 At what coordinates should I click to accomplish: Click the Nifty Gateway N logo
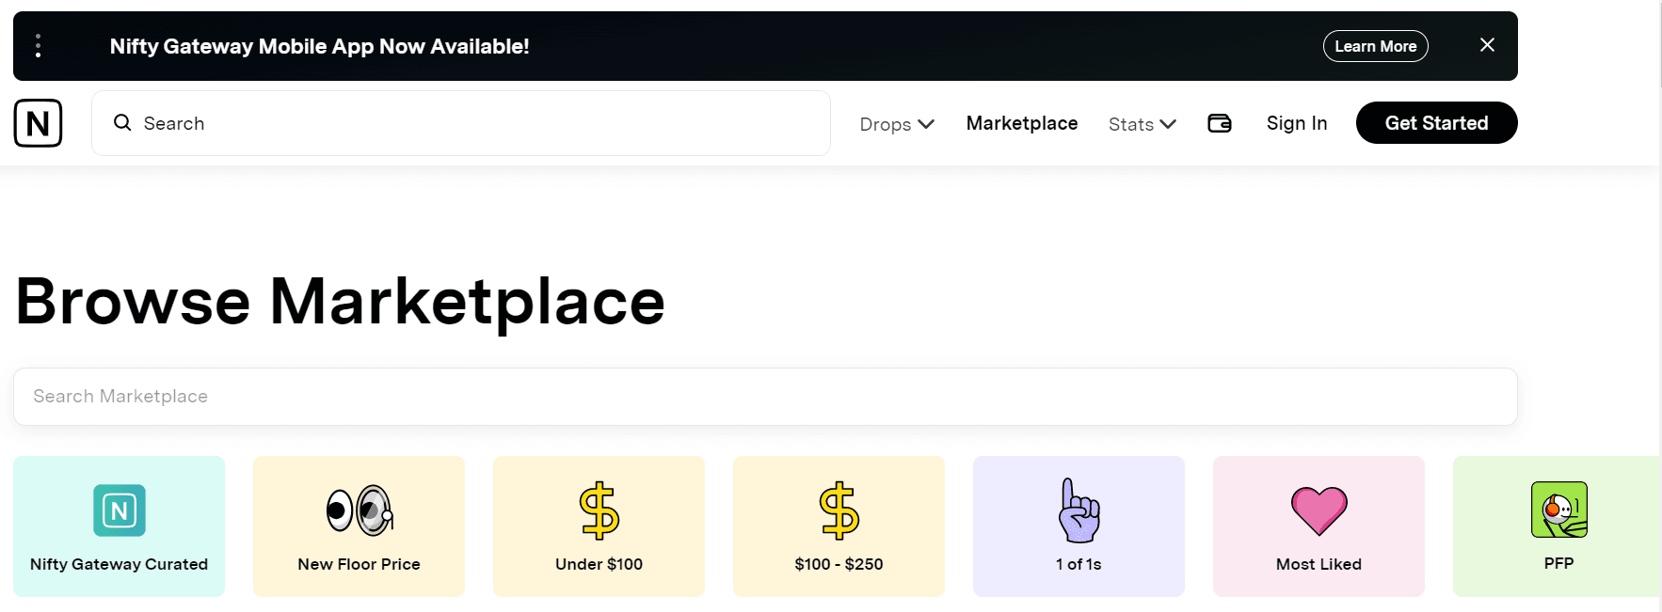(x=38, y=123)
